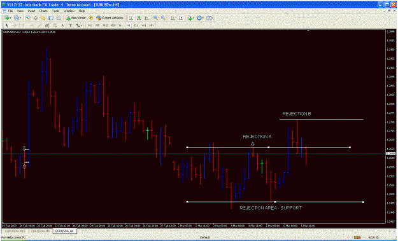This screenshot has width=398, height=241.
Task: Switch timeframe to MN monthly
Action: (152, 25)
